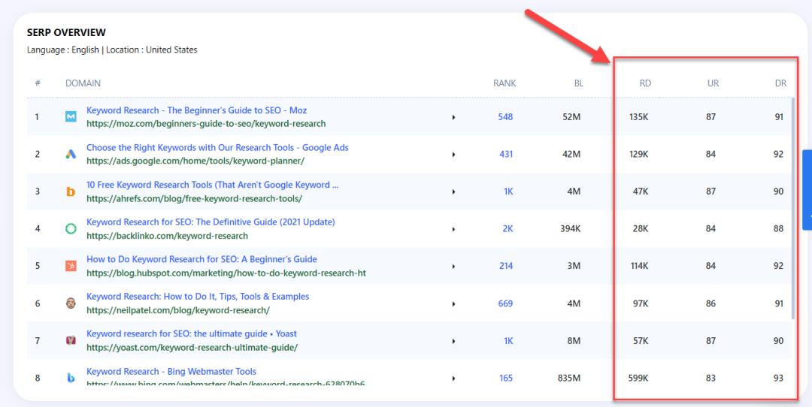Click the SERP OVERVIEW heading
812x407 pixels.
(66, 32)
